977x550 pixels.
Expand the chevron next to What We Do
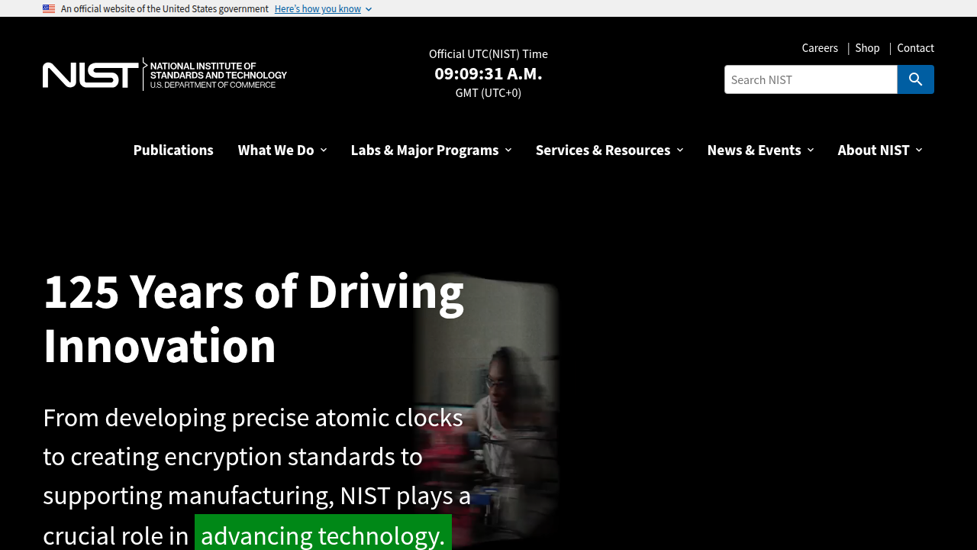324,150
